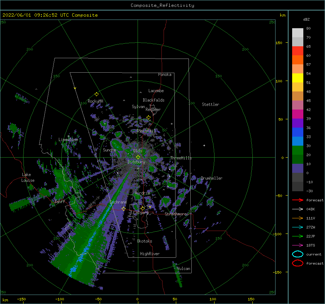325x304 pixels.
Task: Click the asterisk marker above Limestone
Action: click(x=68, y=136)
